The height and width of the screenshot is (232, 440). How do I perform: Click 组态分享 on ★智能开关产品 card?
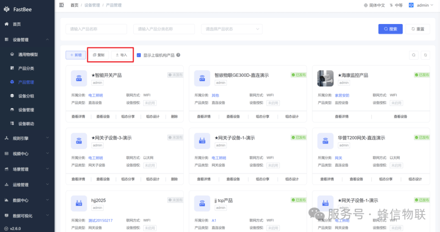128,116
